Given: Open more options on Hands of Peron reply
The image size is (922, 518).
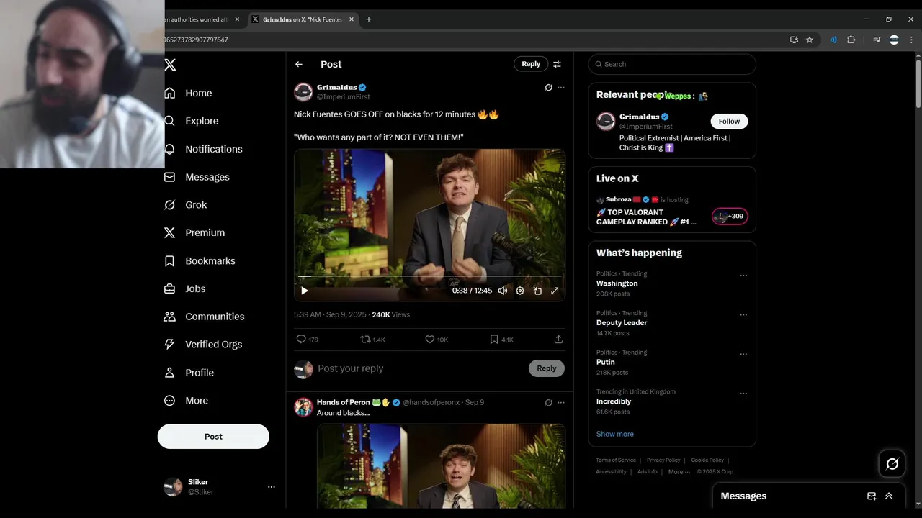Looking at the screenshot, I should tap(561, 403).
